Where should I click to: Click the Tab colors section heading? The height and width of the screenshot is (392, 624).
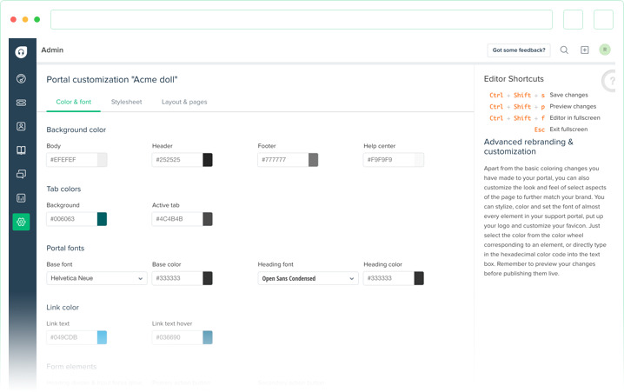click(x=63, y=189)
